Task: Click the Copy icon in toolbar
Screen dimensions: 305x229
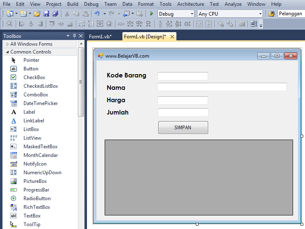Action: tap(76, 14)
